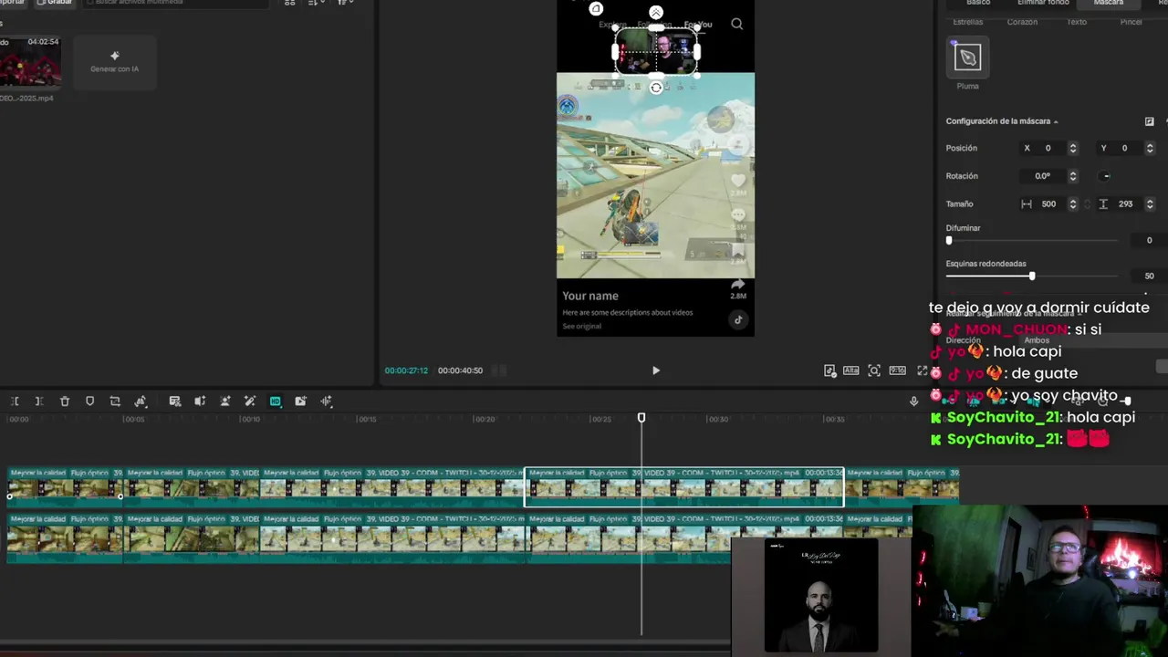The image size is (1168, 657).
Task: Click Difuminar value field showing 0
Action: pyautogui.click(x=1149, y=241)
